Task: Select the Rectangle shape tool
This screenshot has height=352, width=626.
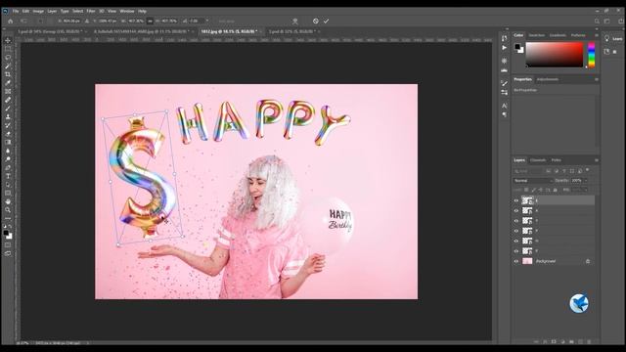Action: point(8,194)
